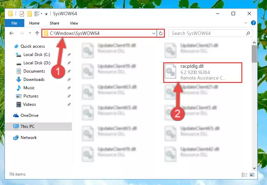Click pin icon next to Videos
This screenshot has height=185, width=267.
coord(69,104)
